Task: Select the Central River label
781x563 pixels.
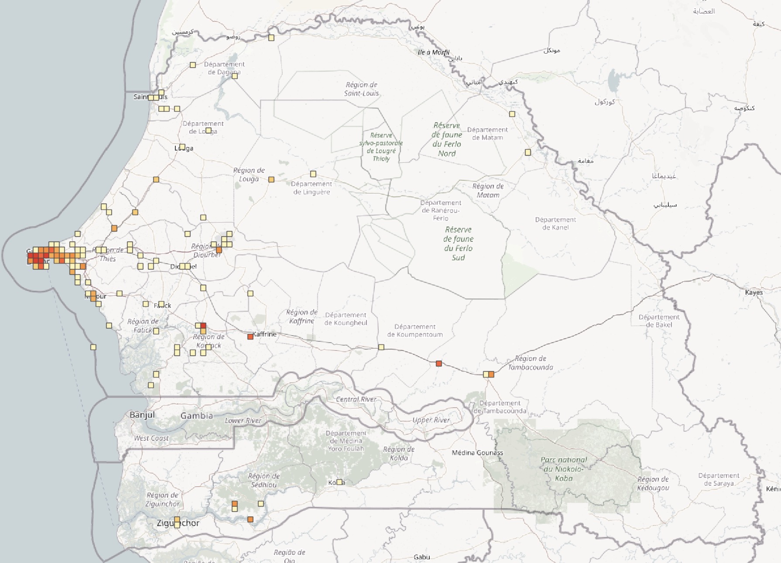Action: tap(356, 399)
